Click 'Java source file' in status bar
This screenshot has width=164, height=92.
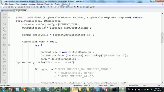[x=5, y=86]
